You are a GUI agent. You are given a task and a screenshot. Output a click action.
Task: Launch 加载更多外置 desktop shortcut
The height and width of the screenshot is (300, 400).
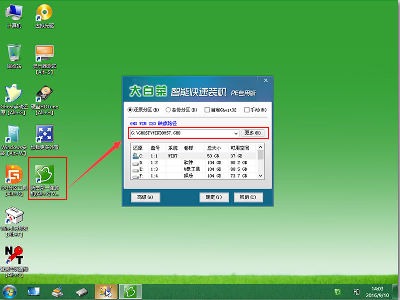[45, 138]
